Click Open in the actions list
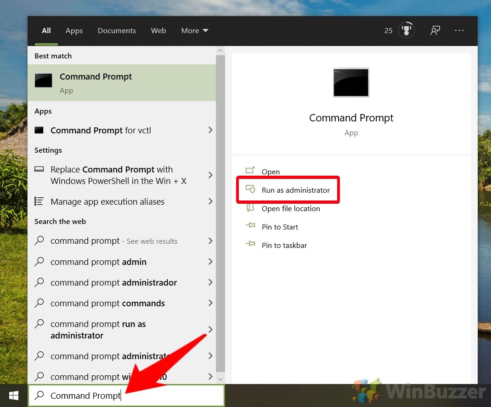The height and width of the screenshot is (407, 491). [x=271, y=172]
